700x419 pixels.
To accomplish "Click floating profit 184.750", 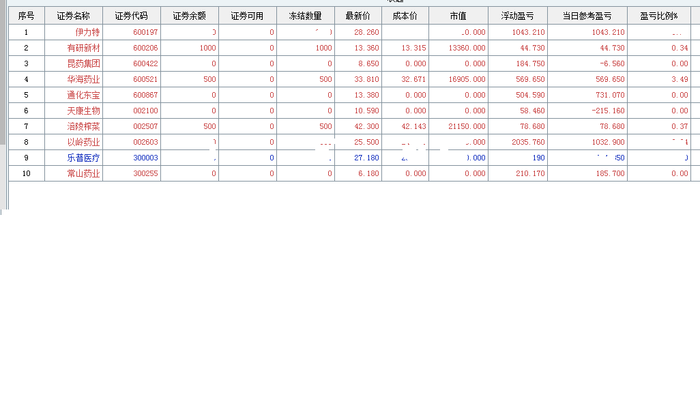I will (x=530, y=63).
